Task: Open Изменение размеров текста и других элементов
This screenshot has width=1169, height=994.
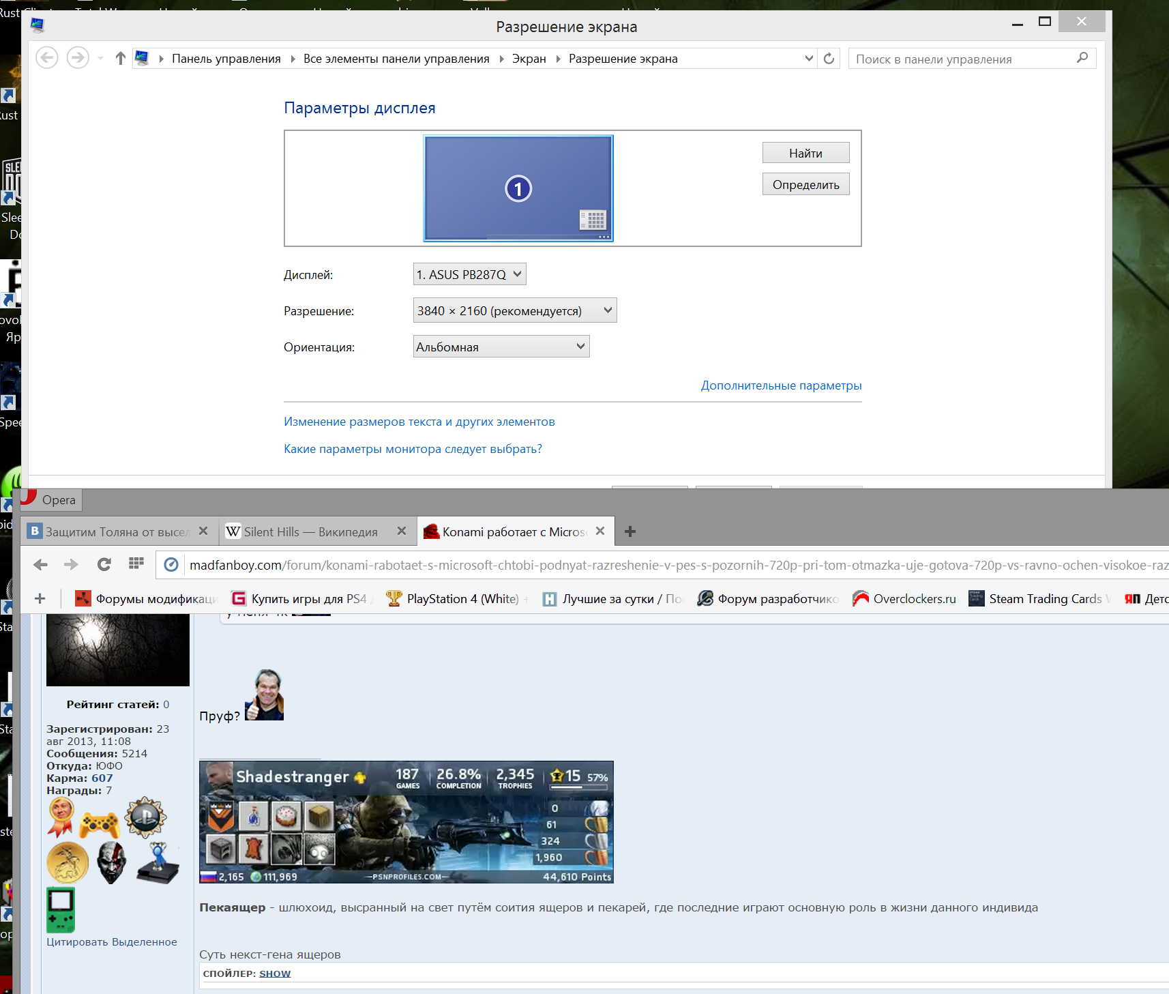Action: click(x=419, y=422)
